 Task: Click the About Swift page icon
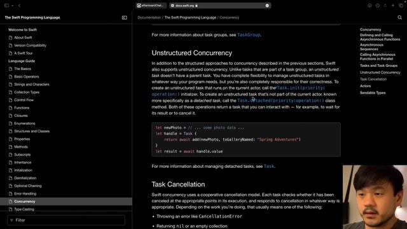pos(10,38)
